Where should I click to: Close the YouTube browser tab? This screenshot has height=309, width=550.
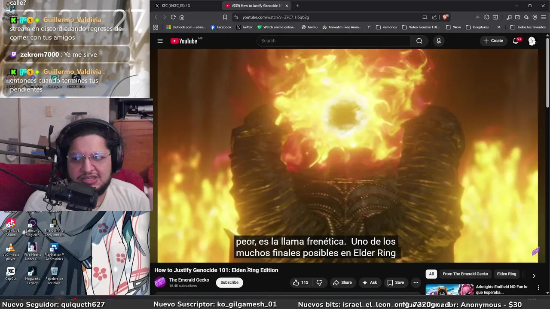[287, 6]
